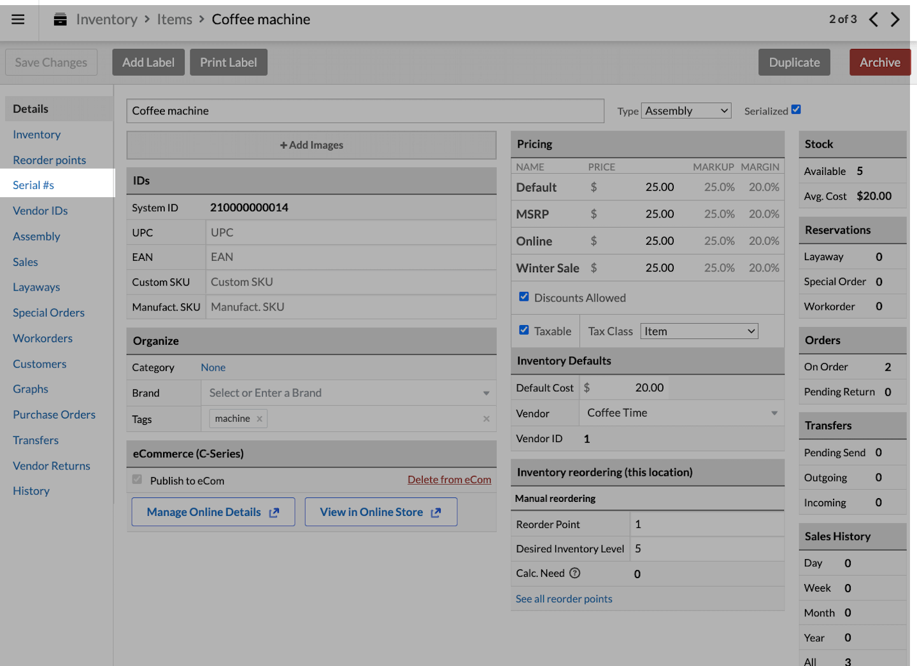Open the Purchase Orders sidebar section
The image size is (917, 666).
click(x=54, y=415)
